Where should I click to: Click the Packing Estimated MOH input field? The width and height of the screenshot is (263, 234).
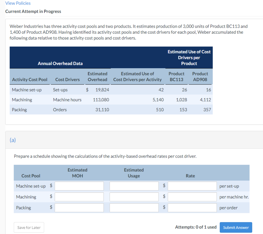click(x=79, y=207)
